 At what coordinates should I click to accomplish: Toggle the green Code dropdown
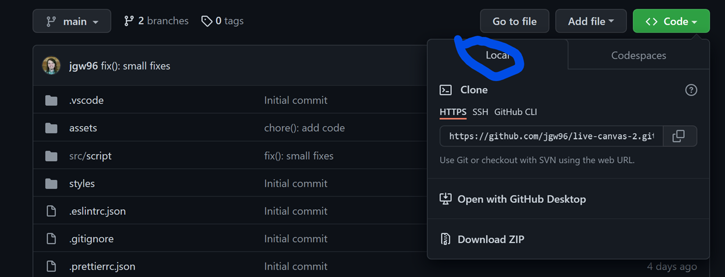(x=671, y=21)
